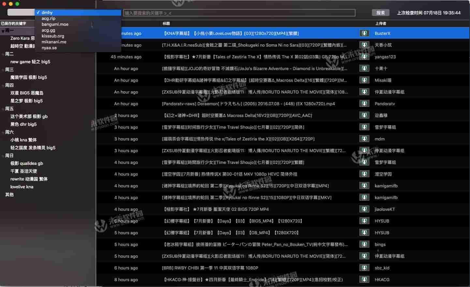Screen dimensions: 470x287
Task: Download 雪梦字幕组 Time Travel Shoujo 简体 release
Action: (364, 127)
